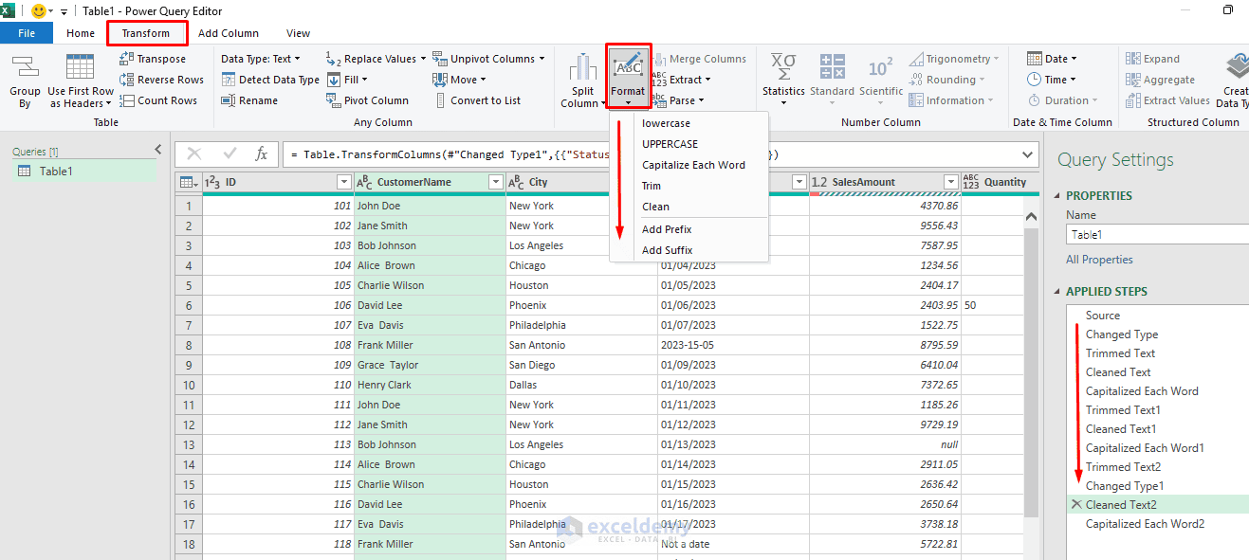The width and height of the screenshot is (1249, 560).
Task: Switch to the Home tab
Action: [x=81, y=33]
